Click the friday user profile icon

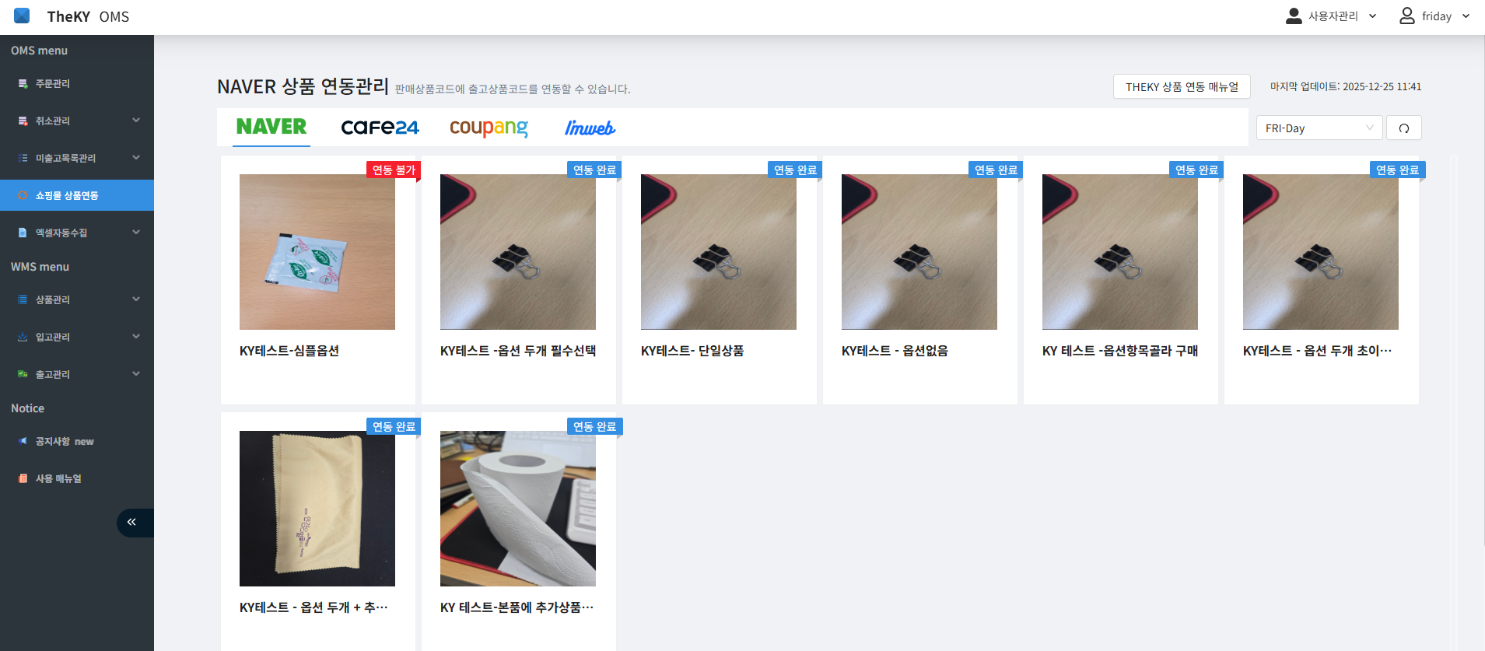pos(1406,16)
